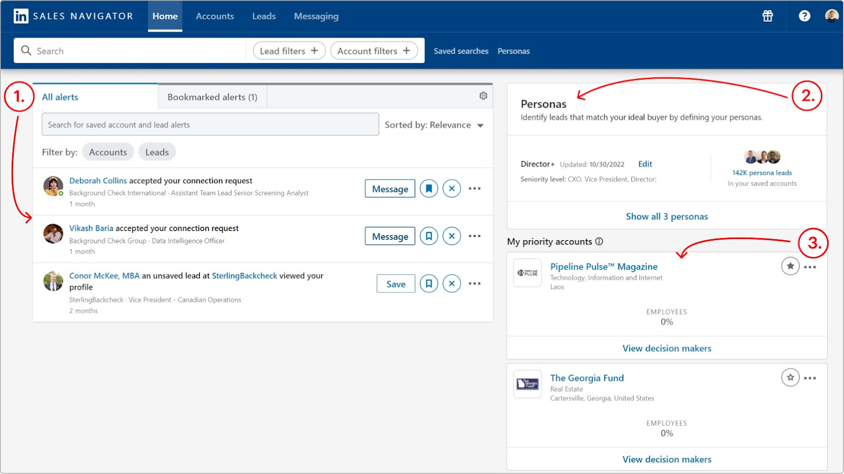Expand Lead filters

pyautogui.click(x=289, y=51)
